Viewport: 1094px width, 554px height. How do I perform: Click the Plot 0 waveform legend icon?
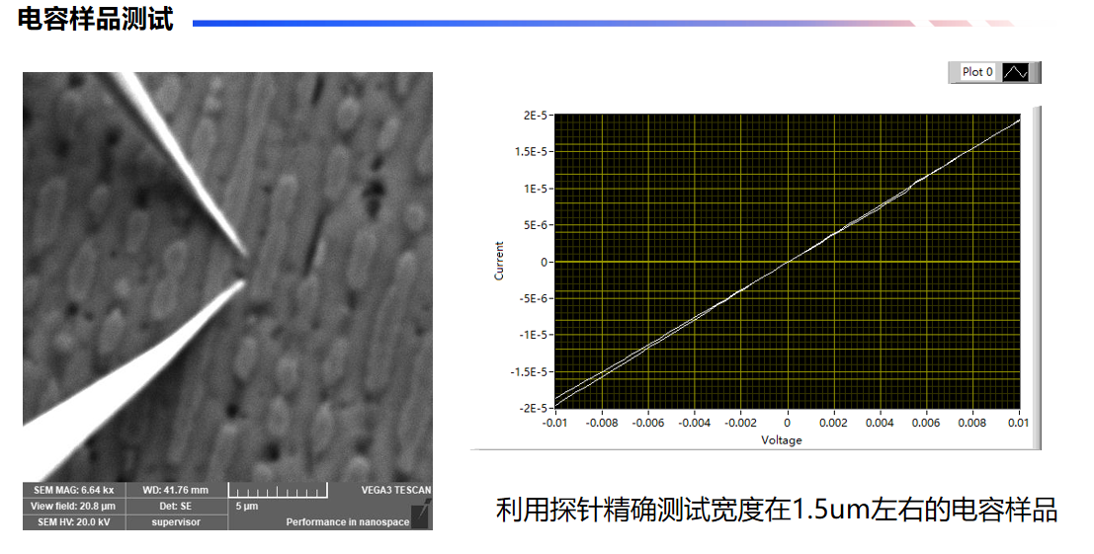coord(1015,72)
